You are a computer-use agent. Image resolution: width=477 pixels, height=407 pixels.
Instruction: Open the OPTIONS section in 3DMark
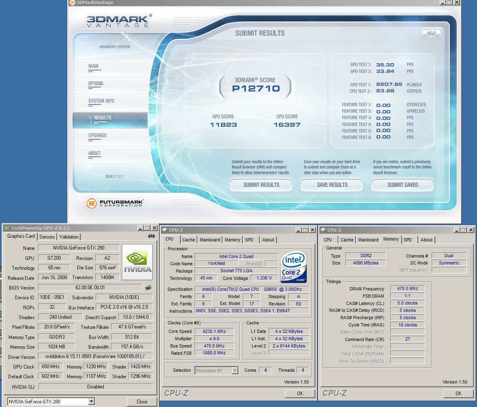(96, 83)
